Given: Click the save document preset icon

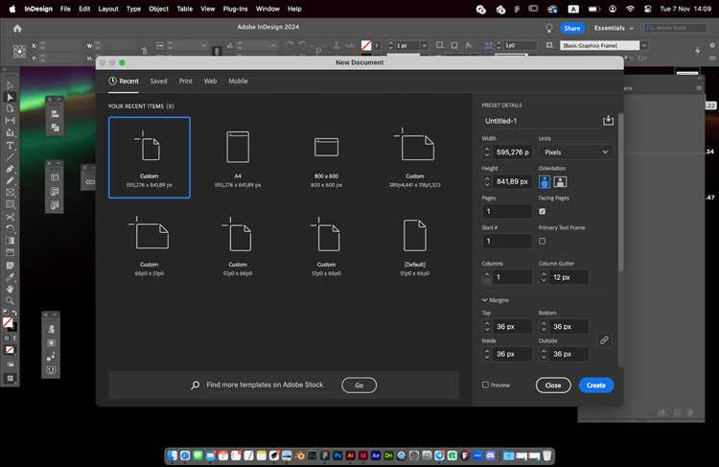Looking at the screenshot, I should coord(607,121).
